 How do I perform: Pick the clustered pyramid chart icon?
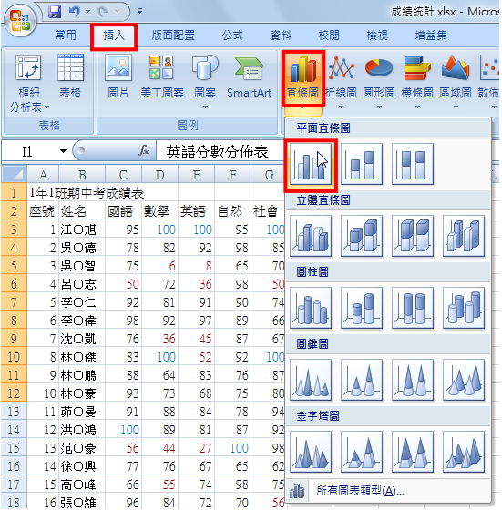click(x=311, y=452)
